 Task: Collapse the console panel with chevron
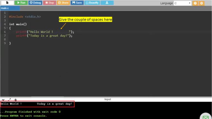pos(3,100)
